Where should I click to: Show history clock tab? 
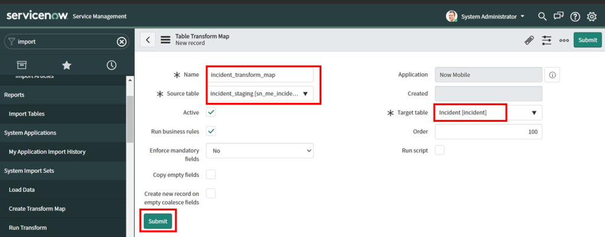[x=111, y=65]
